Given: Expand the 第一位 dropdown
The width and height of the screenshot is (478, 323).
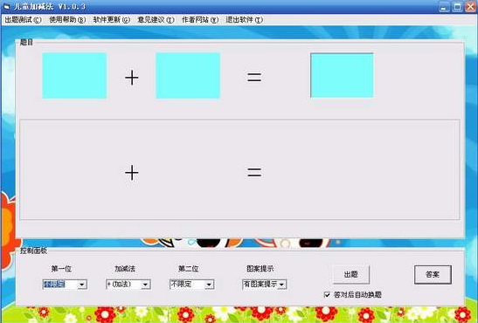Looking at the screenshot, I should [x=81, y=285].
